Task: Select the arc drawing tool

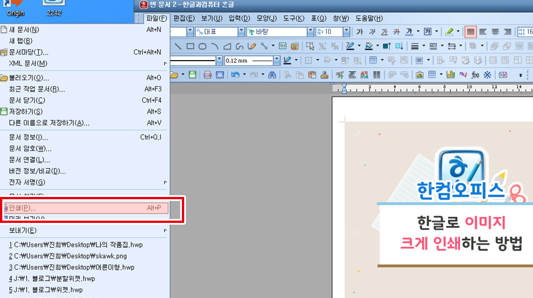Action: point(214,46)
